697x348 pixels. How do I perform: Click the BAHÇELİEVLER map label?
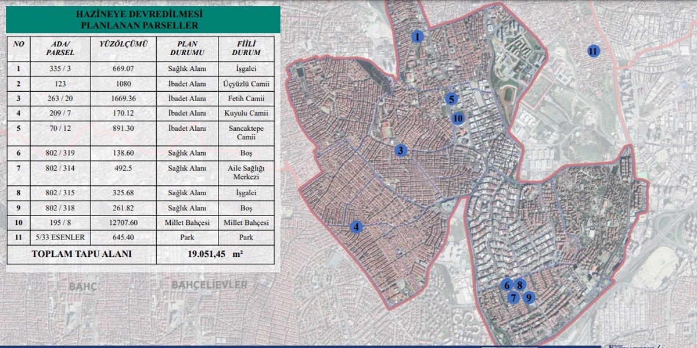pos(210,285)
